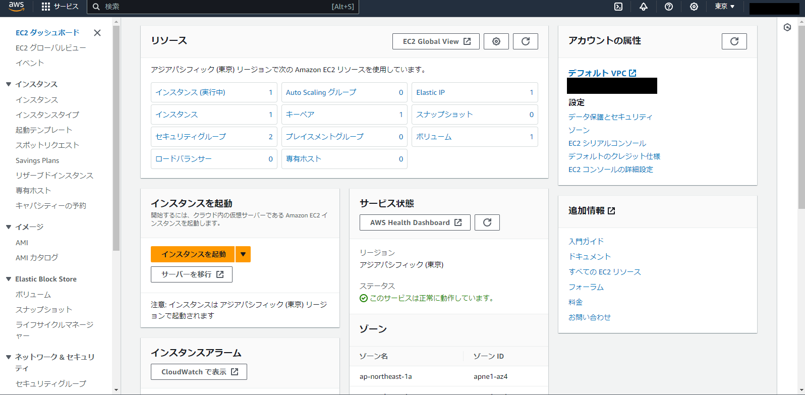Open the top bar settings gear

pyautogui.click(x=694, y=7)
